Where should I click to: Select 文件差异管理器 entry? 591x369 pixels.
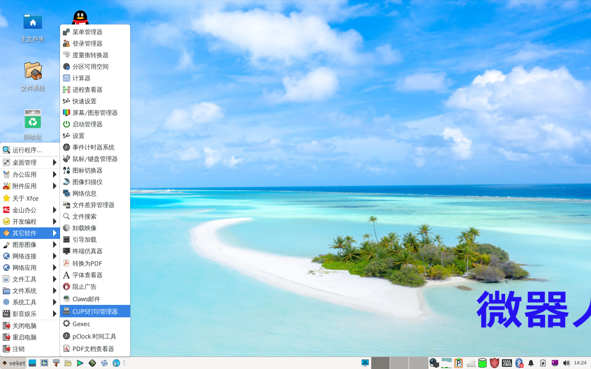(x=95, y=205)
